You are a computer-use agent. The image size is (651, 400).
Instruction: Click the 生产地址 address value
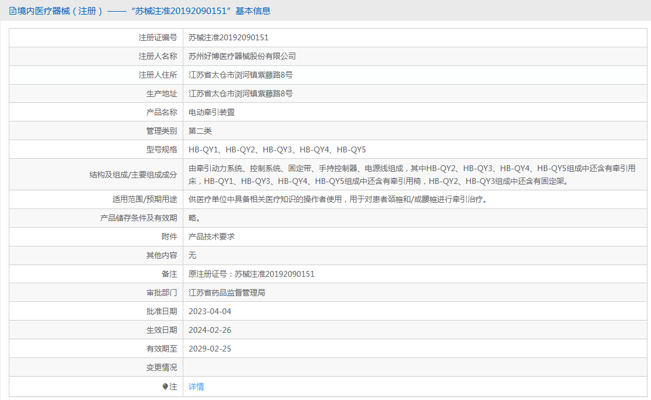pos(241,94)
